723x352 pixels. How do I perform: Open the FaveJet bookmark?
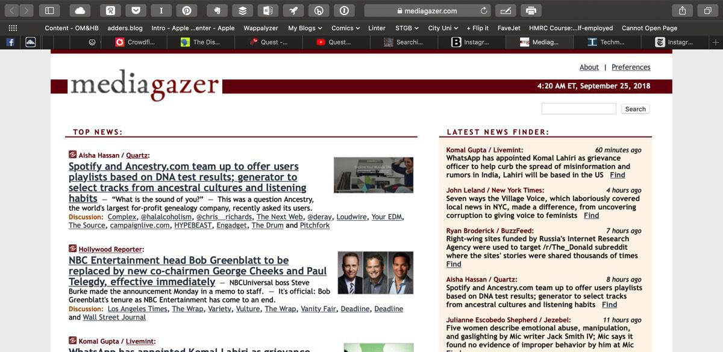tap(509, 28)
